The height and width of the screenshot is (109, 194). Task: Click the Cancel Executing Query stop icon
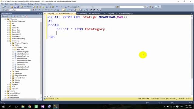tap(52, 10)
